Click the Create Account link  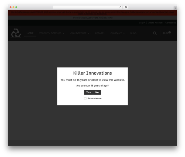(155, 23)
